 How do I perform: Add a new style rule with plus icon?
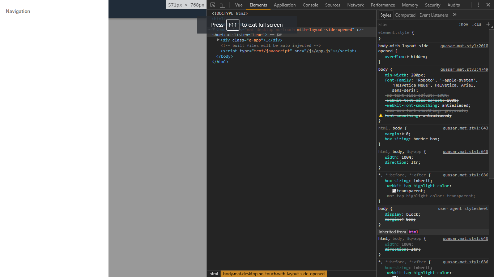tap(488, 24)
